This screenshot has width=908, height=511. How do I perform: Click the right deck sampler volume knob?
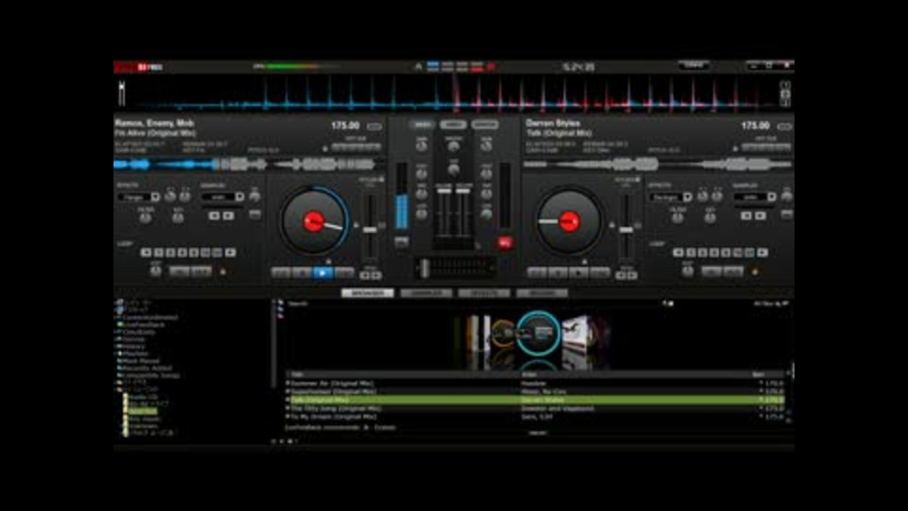pyautogui.click(x=786, y=197)
